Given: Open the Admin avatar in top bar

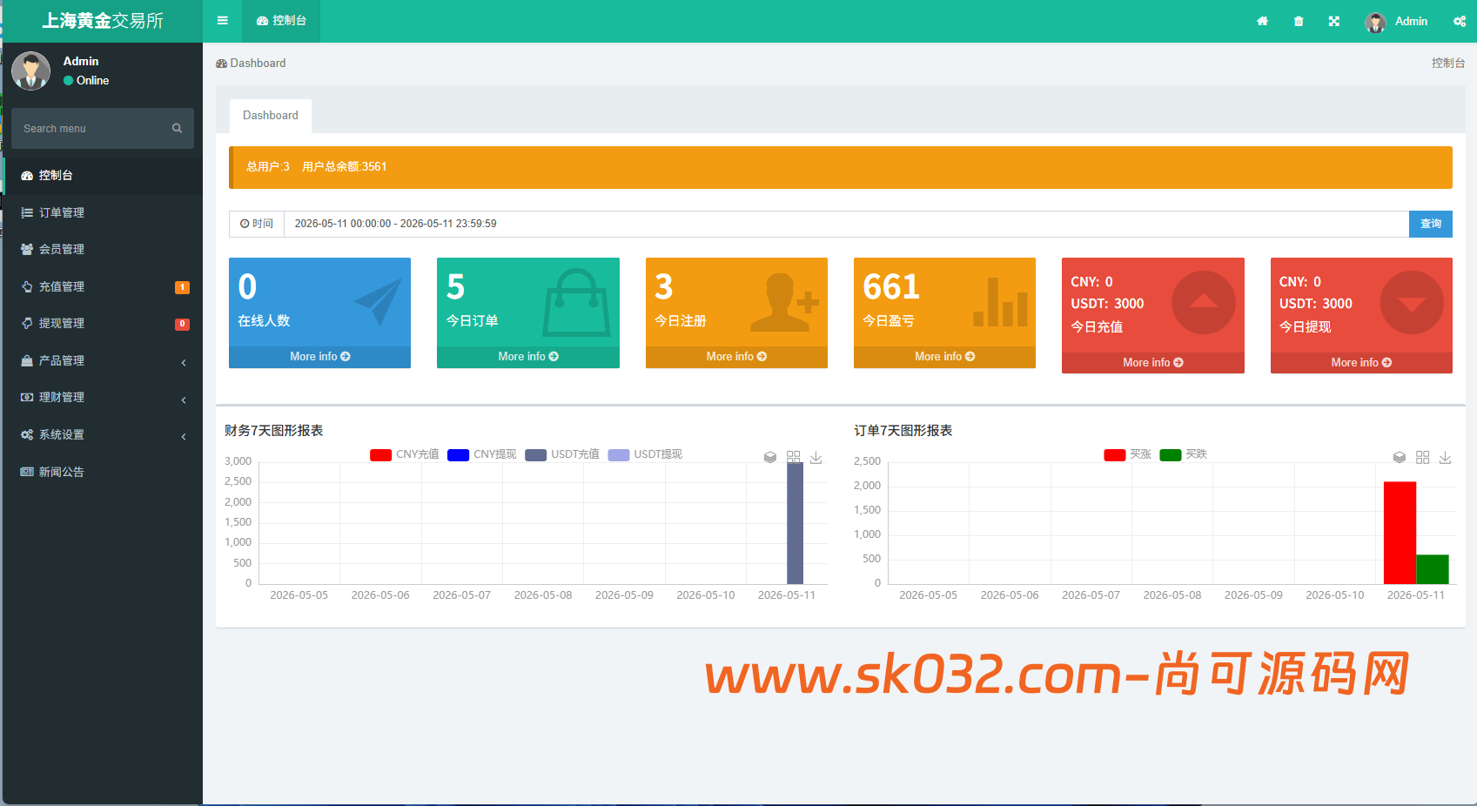Looking at the screenshot, I should coord(1375,22).
